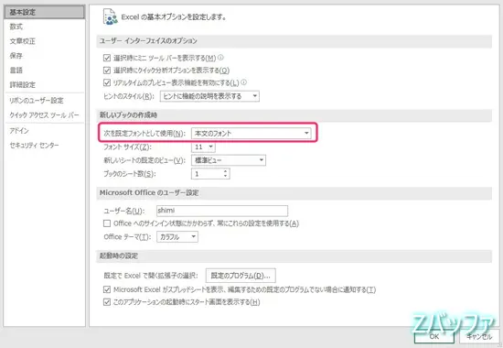Open the 保存 options category
This screenshot has height=348, width=503.
click(16, 56)
